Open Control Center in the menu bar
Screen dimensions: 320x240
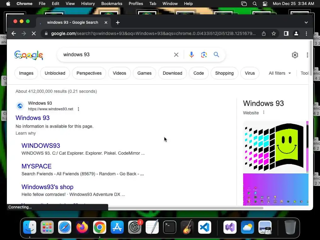click(x=265, y=4)
